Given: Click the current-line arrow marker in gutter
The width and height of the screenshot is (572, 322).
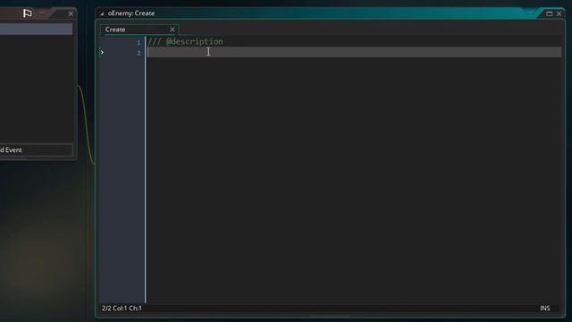Looking at the screenshot, I should (102, 53).
